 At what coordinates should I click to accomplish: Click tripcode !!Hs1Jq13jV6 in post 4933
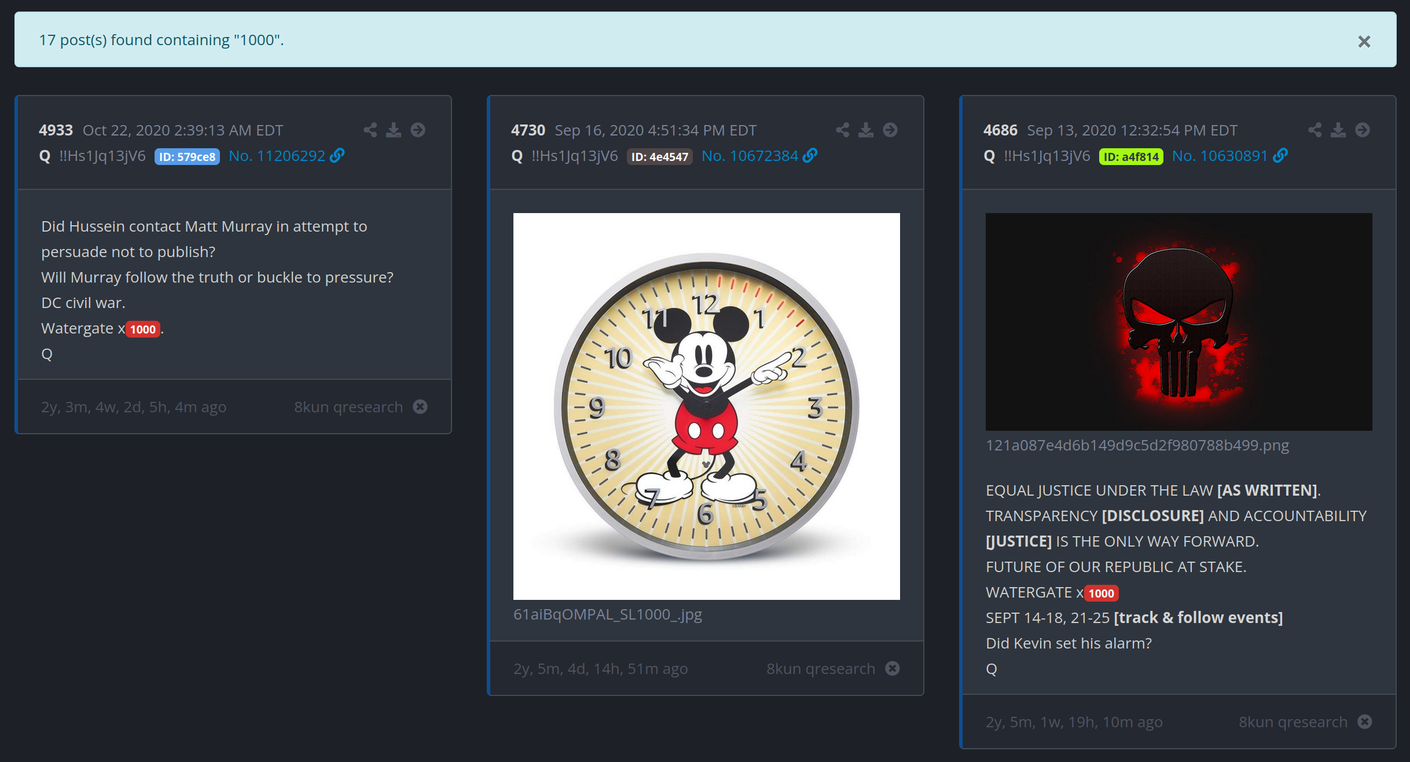(102, 156)
